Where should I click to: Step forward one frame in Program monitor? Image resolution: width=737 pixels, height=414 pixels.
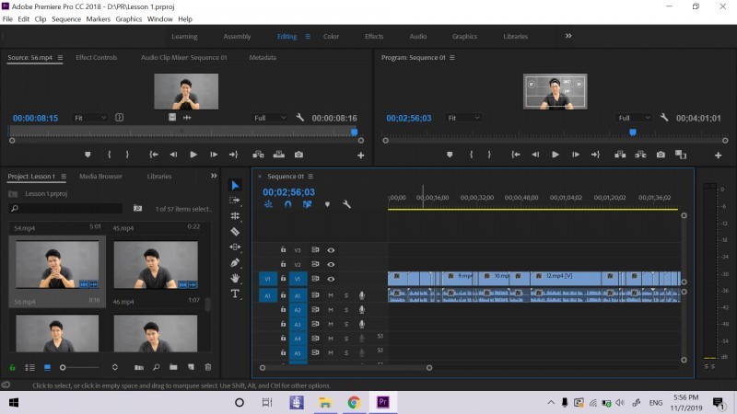point(575,155)
